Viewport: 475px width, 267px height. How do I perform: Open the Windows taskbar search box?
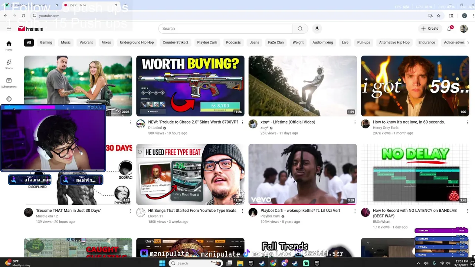coord(196,263)
